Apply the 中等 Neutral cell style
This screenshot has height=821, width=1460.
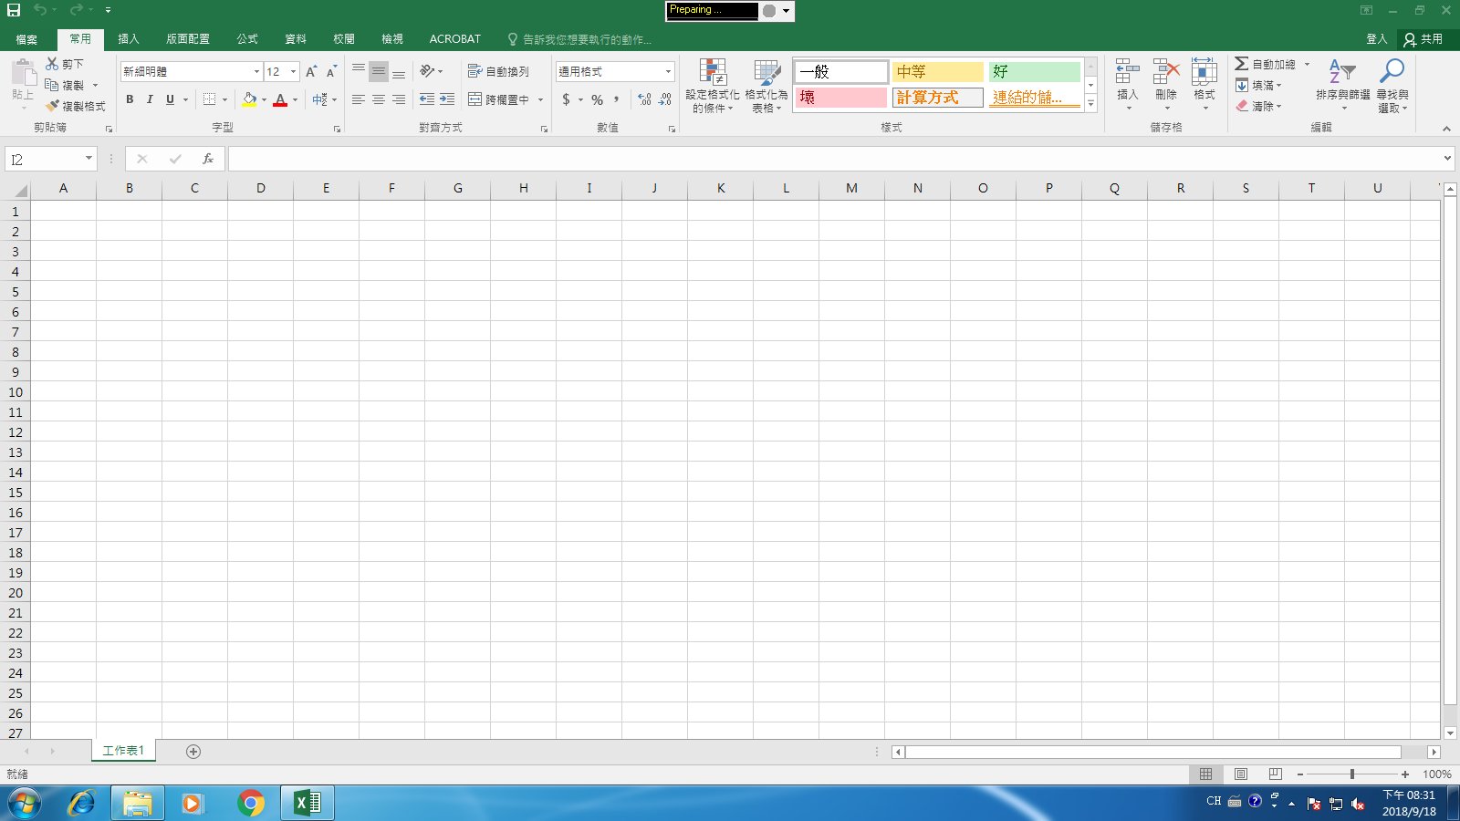tap(938, 71)
